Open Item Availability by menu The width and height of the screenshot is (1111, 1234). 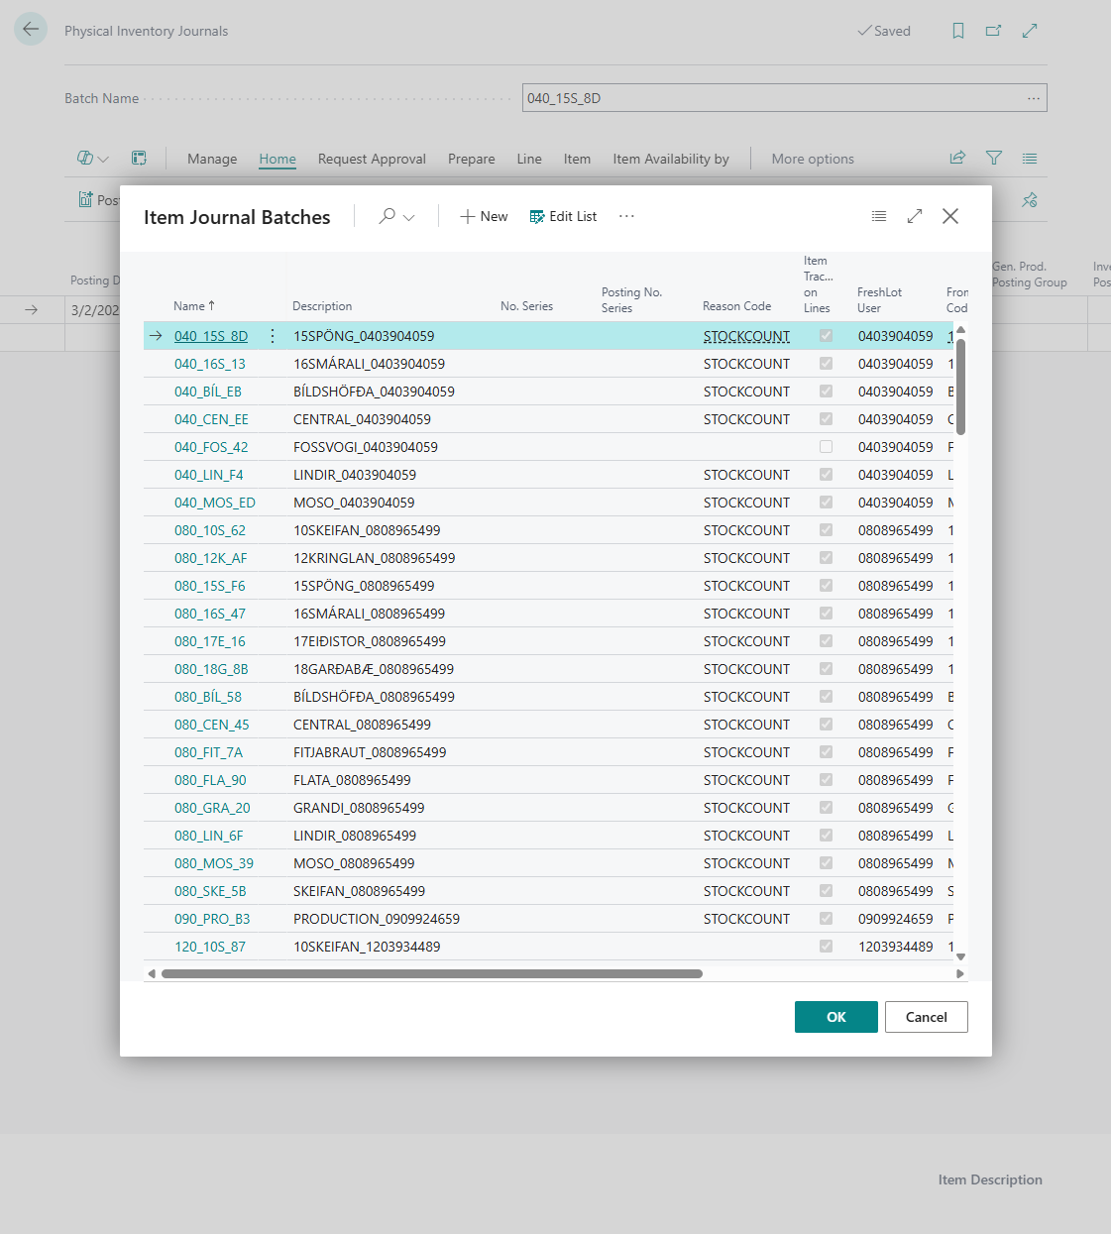[x=671, y=159]
